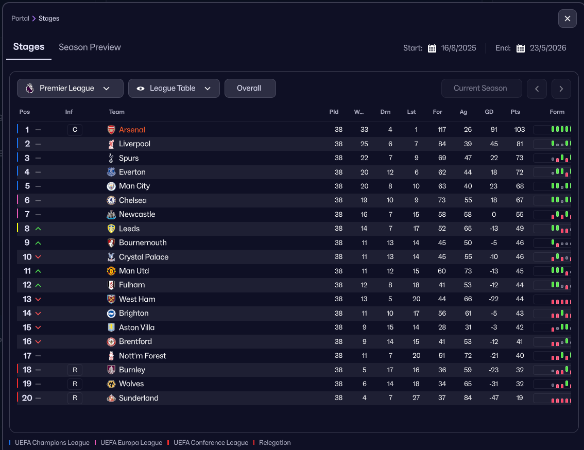Click the Liverpool club badge
Image resolution: width=584 pixels, height=450 pixels.
click(x=111, y=144)
